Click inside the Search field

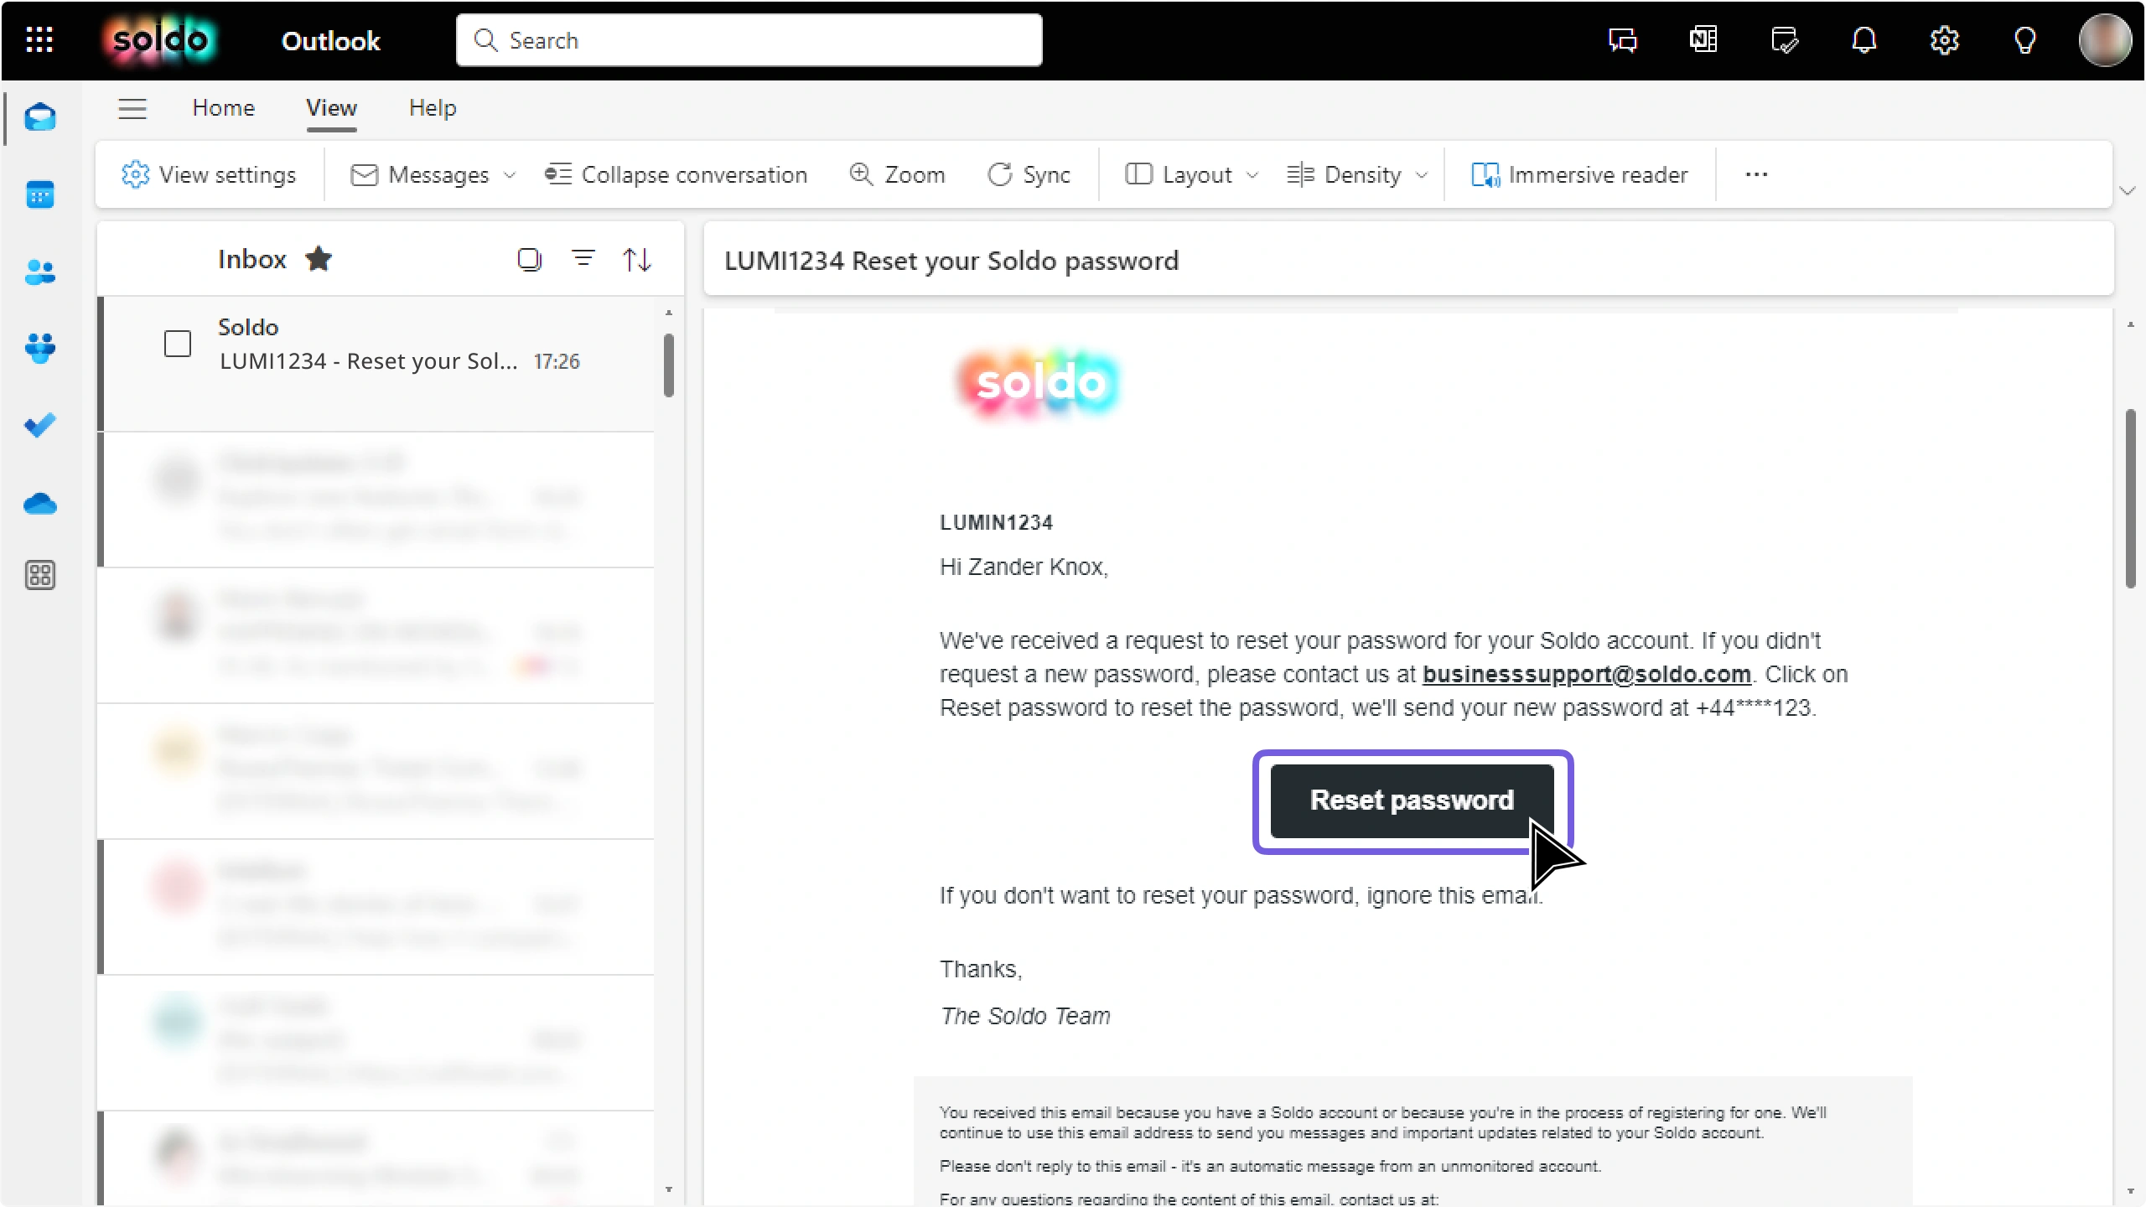[749, 39]
